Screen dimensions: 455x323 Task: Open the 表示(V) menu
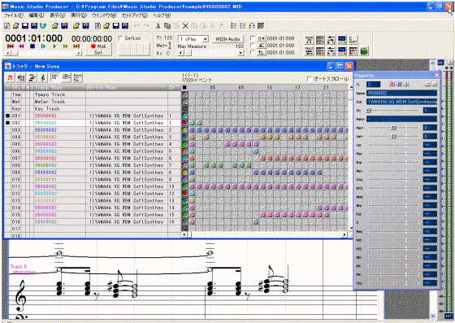[58, 15]
